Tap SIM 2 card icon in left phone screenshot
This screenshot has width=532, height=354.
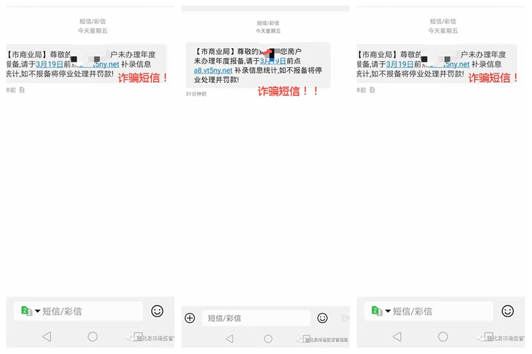click(26, 311)
